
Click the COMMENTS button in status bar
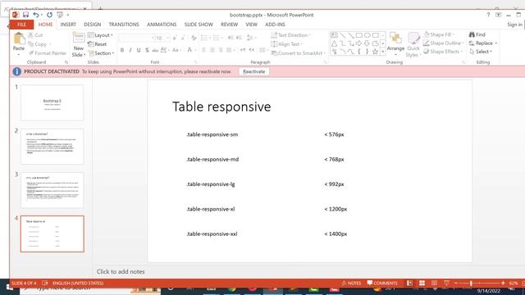pos(382,283)
